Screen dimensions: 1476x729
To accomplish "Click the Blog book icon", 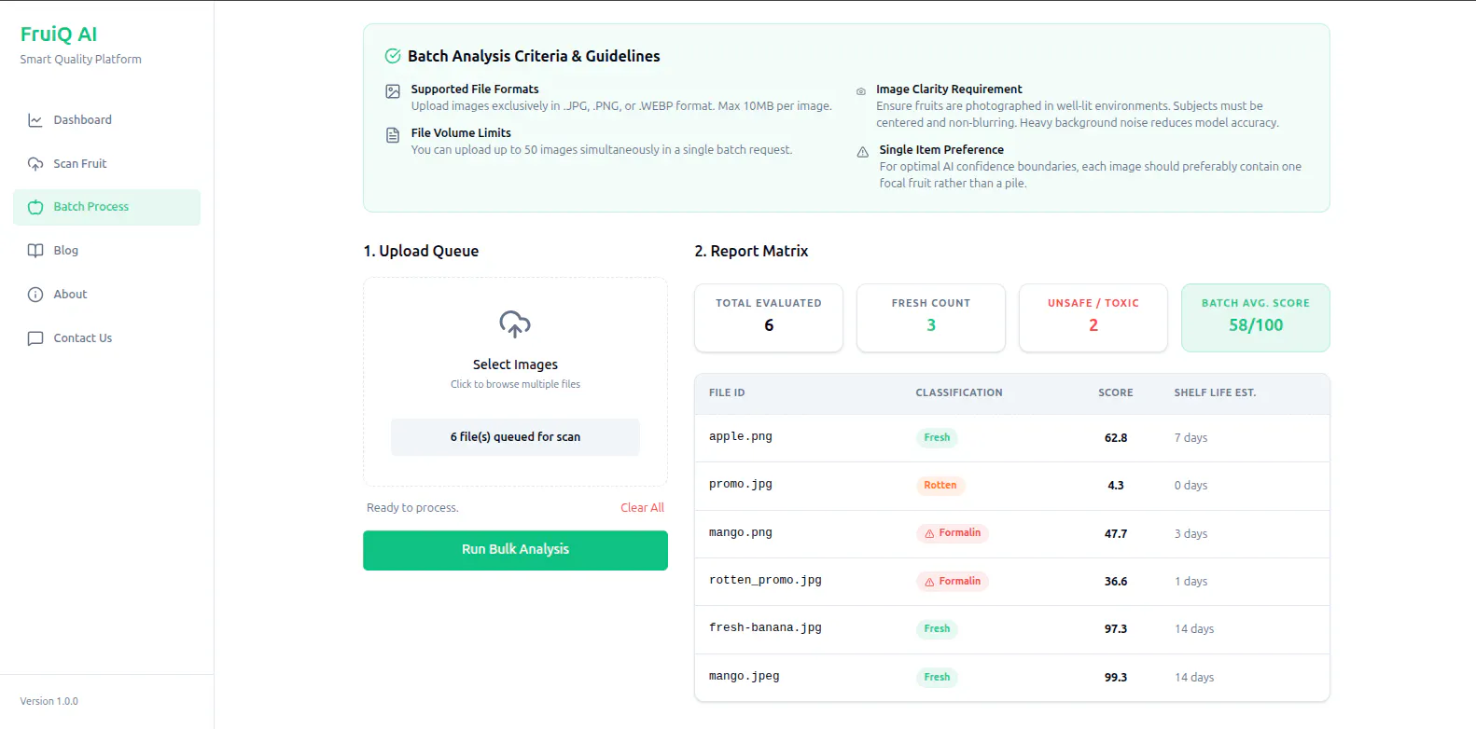I will [35, 251].
